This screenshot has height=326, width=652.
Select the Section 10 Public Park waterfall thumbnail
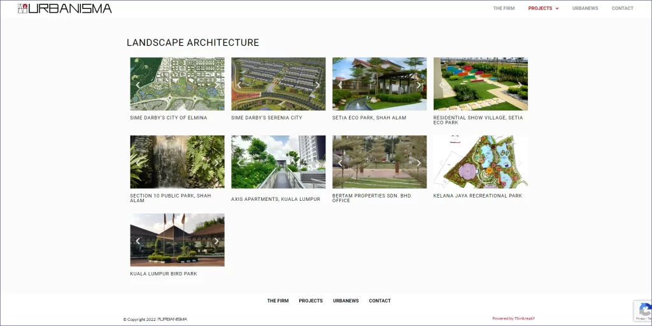point(177,161)
